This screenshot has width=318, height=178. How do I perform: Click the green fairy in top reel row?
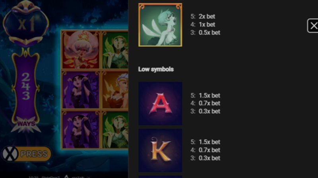[x=115, y=50]
